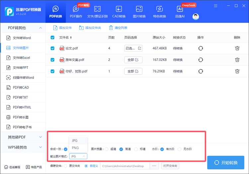Click the user avatar icon

pyautogui.click(x=196, y=17)
